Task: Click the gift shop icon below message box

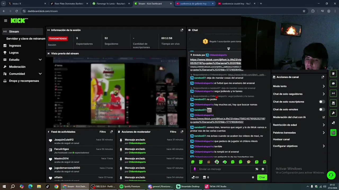Action: point(204,177)
